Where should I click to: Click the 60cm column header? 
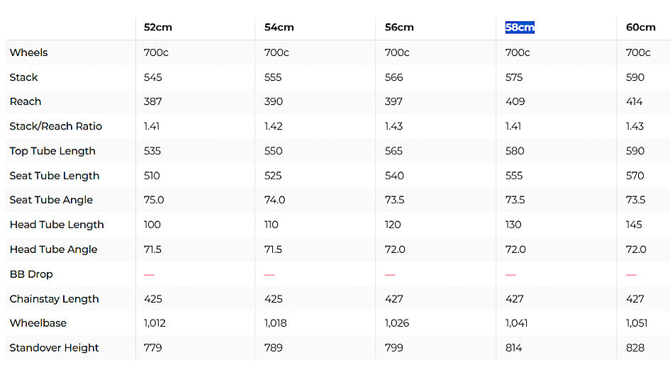[640, 28]
